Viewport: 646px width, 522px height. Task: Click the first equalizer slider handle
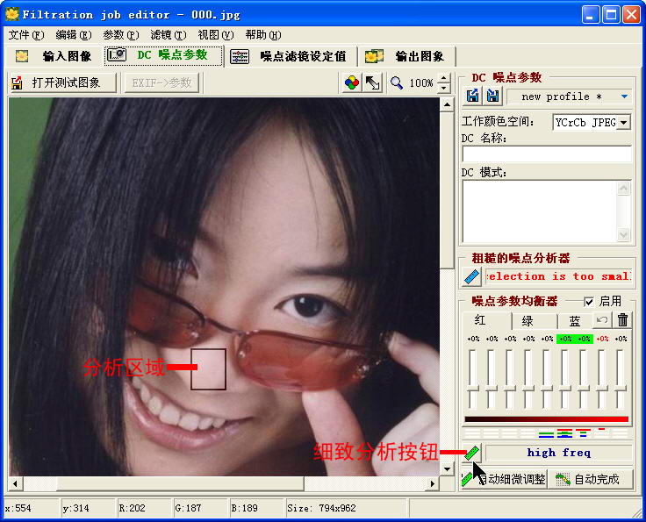click(x=472, y=387)
